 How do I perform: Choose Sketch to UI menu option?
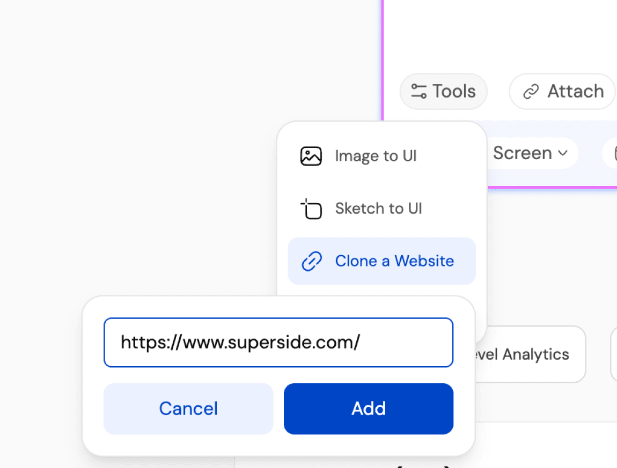(x=378, y=209)
